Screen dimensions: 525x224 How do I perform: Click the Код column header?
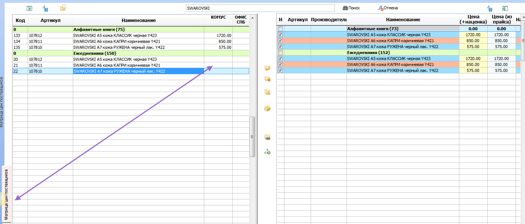(20, 20)
